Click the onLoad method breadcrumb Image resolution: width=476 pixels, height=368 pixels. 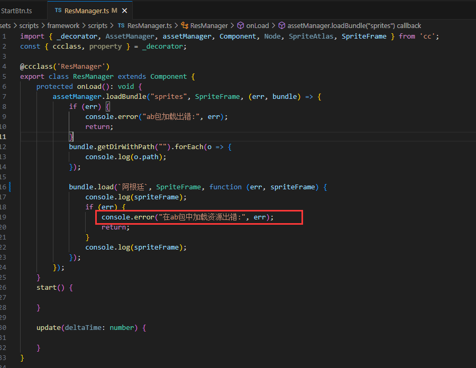point(258,26)
